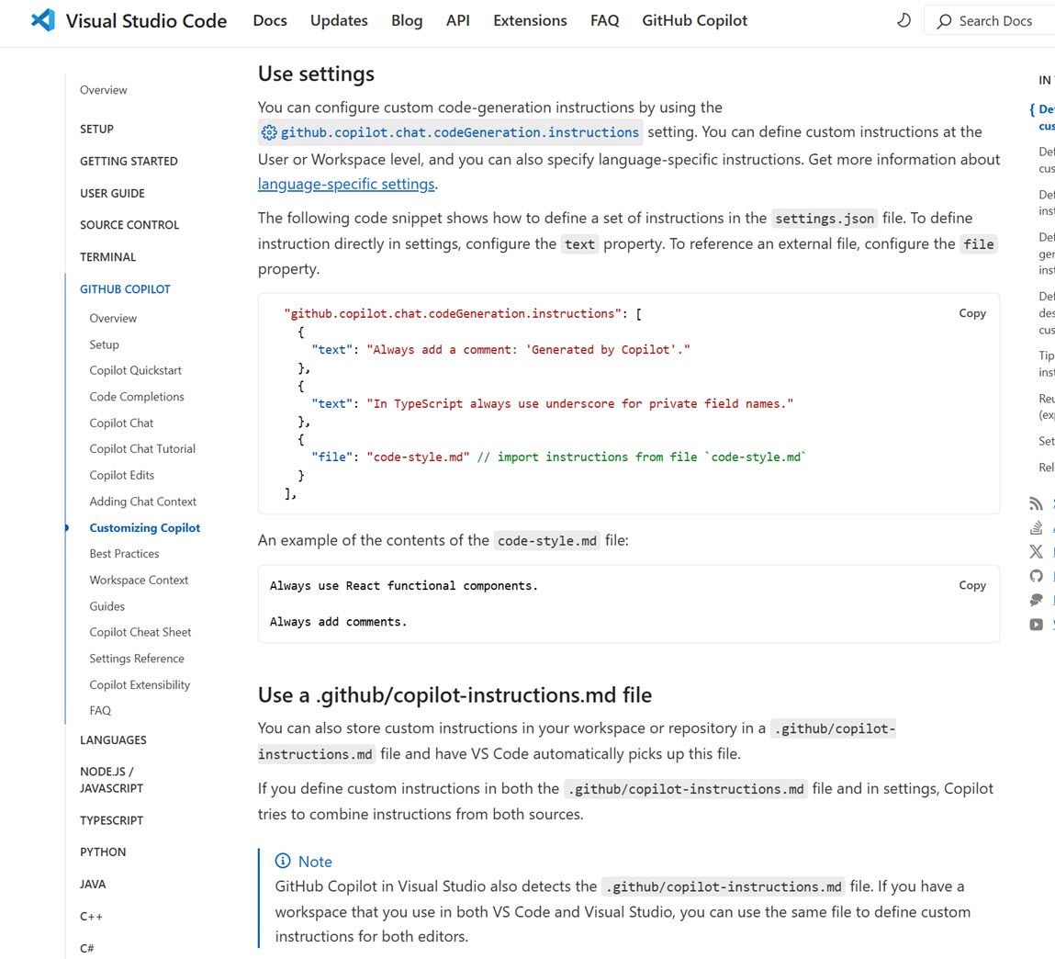The width and height of the screenshot is (1055, 959).
Task: Expand the LANGUAGES section
Action: click(x=113, y=739)
